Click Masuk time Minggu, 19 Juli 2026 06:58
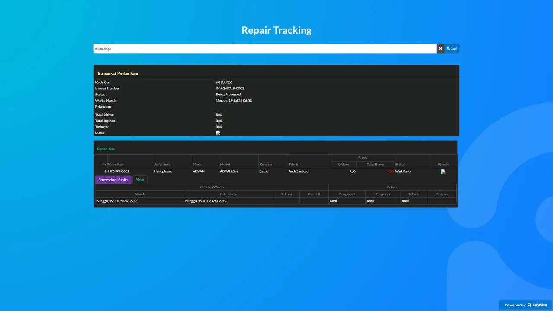Image resolution: width=553 pixels, height=311 pixels. pyautogui.click(x=117, y=201)
